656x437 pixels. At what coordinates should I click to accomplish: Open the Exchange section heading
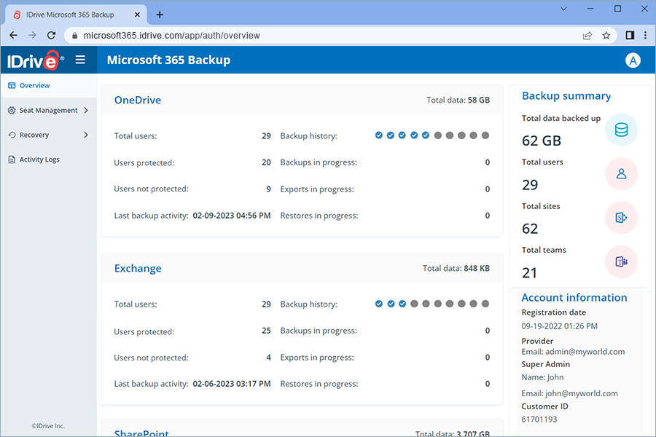pos(138,268)
